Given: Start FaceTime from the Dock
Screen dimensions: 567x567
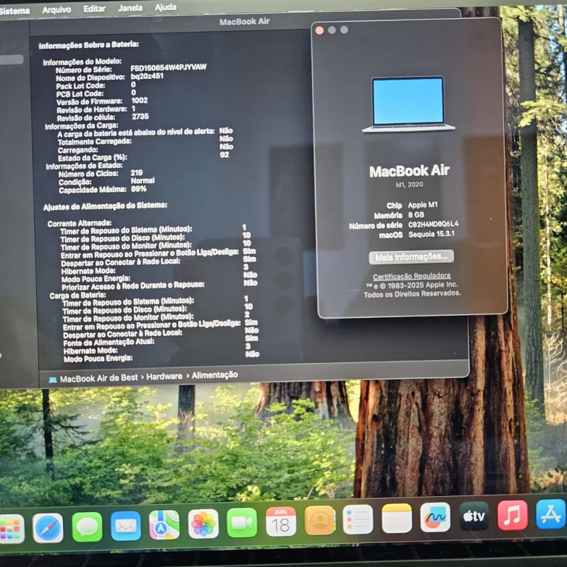Looking at the screenshot, I should pos(242,522).
